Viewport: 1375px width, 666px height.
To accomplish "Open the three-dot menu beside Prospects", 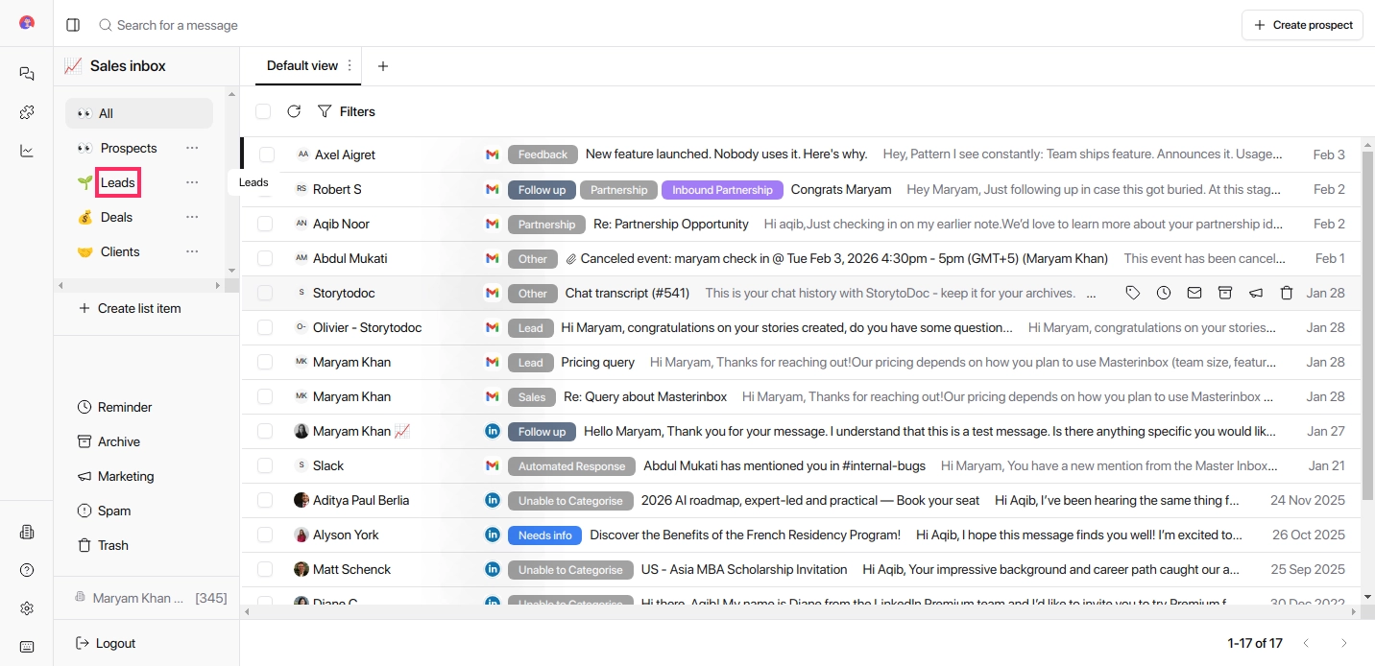I will [192, 148].
